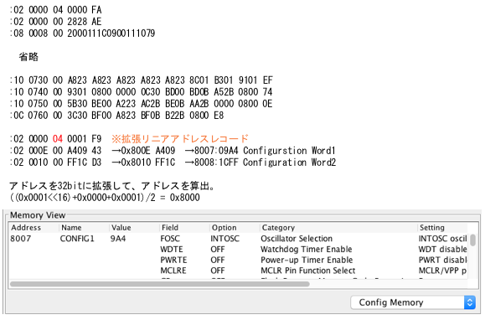Viewport: 485px width, 320px height.
Task: Click the Option column header
Action: [x=224, y=228]
